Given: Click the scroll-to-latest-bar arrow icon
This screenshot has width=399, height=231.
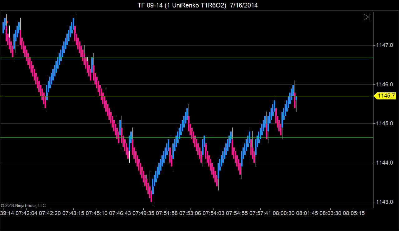Looking at the screenshot, I should click(367, 17).
